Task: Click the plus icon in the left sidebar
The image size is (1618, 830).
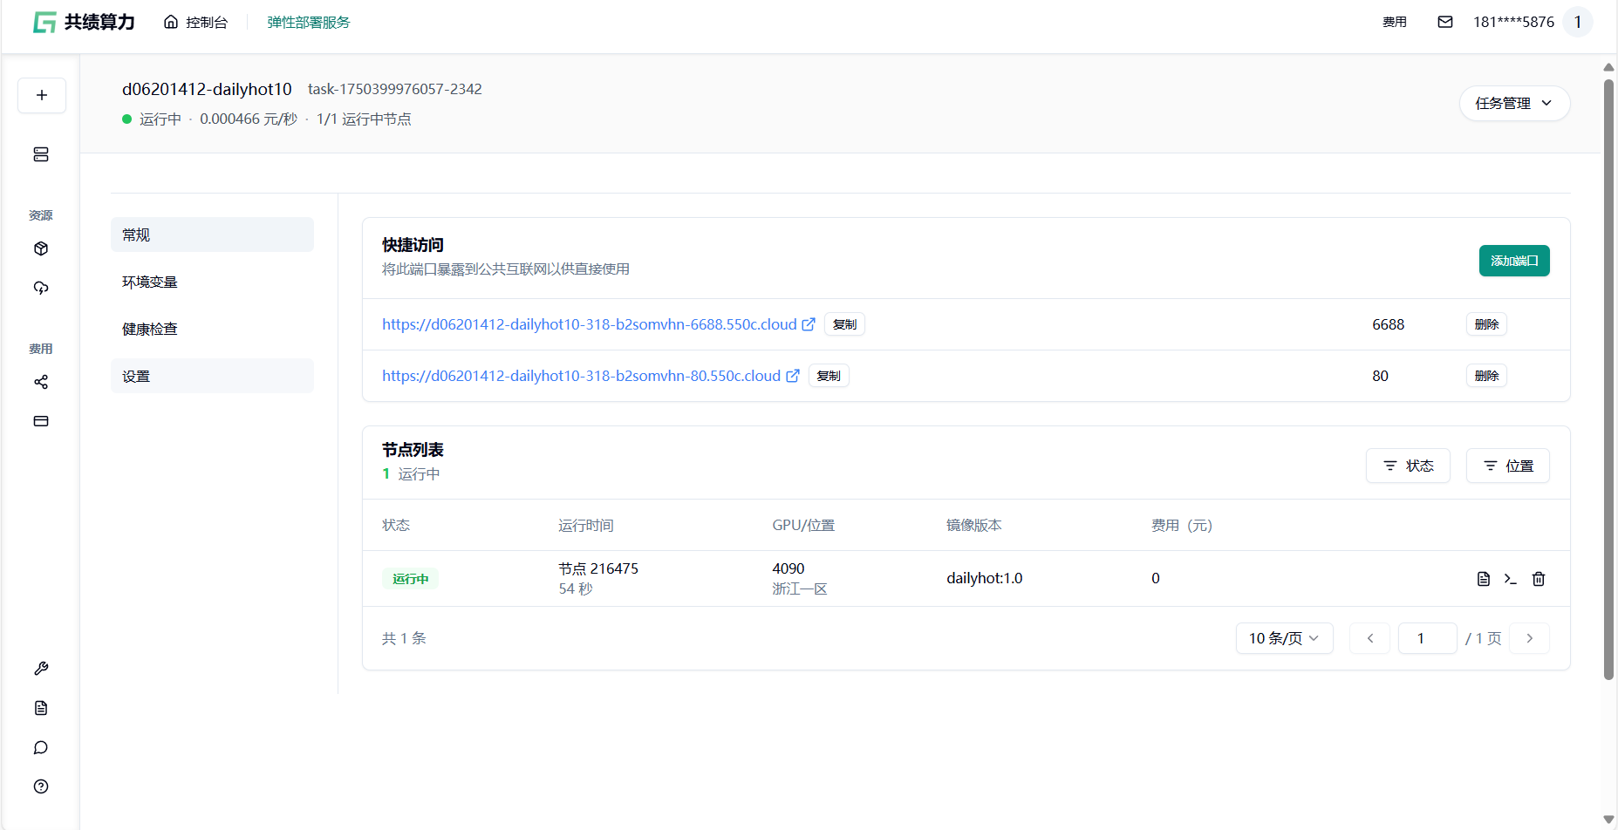Action: click(x=41, y=95)
